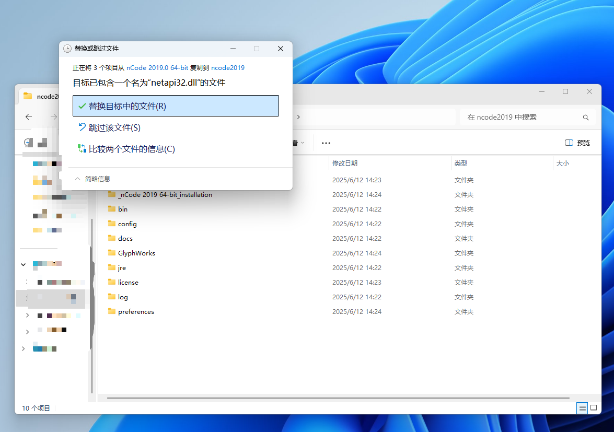Open the GlyphWorks folder
Image resolution: width=614 pixels, height=432 pixels.
coord(136,252)
